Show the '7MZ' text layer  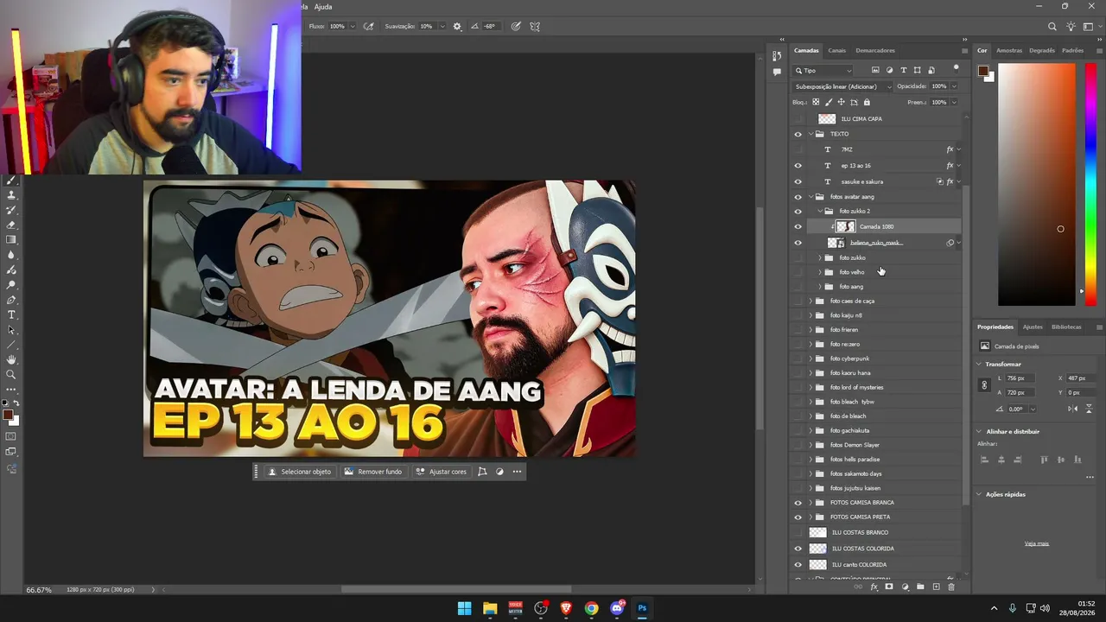tap(798, 149)
